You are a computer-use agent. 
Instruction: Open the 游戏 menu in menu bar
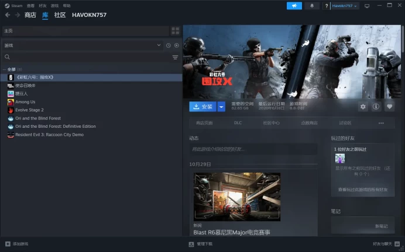tap(54, 6)
